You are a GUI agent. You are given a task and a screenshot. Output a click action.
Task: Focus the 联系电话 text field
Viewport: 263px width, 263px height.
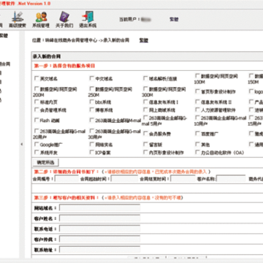coord(100,229)
